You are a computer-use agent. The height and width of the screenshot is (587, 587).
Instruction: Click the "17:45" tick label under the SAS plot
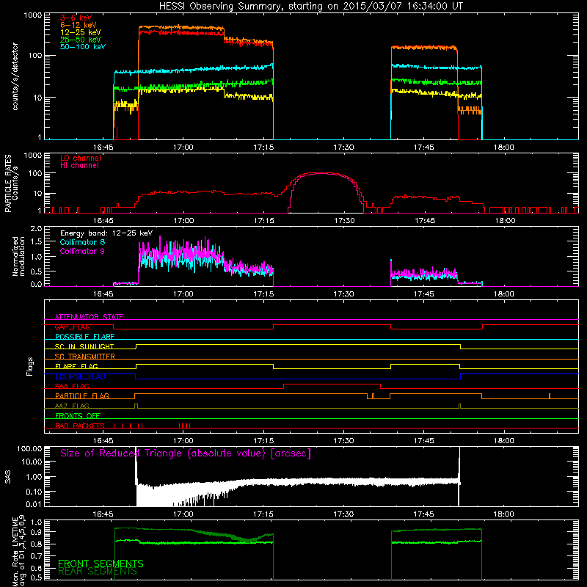click(x=424, y=514)
